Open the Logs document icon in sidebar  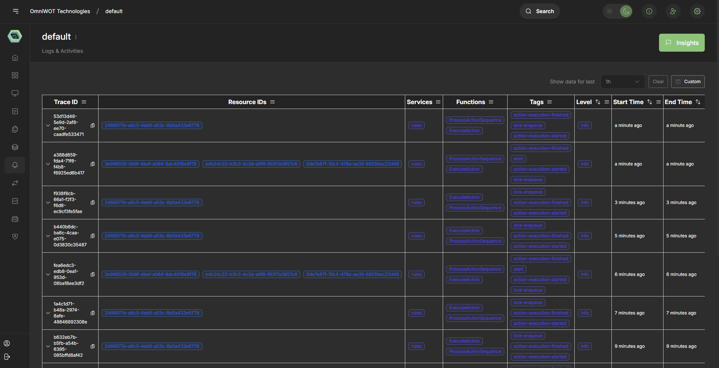15,111
